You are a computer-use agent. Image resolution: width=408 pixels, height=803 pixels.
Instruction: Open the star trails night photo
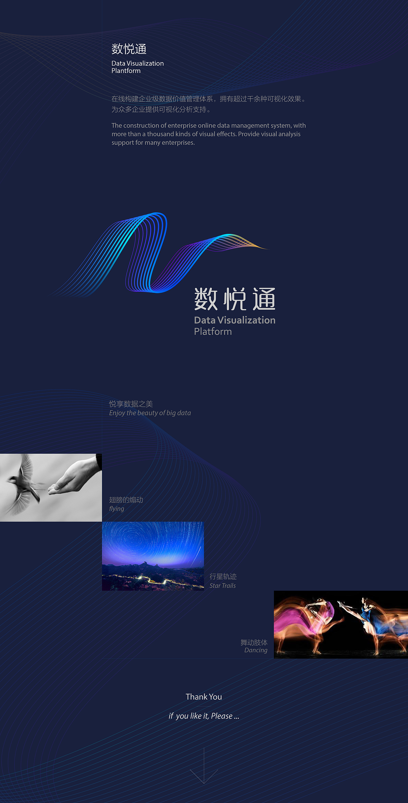pyautogui.click(x=153, y=556)
